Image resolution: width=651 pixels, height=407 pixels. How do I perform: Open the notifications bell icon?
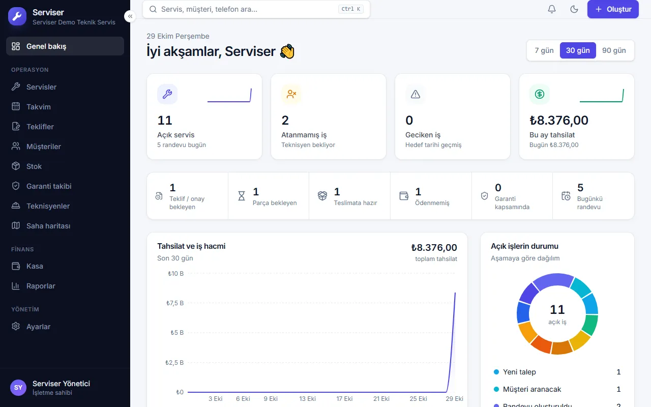(552, 9)
